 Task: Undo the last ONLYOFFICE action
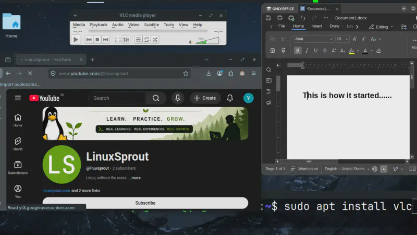pyautogui.click(x=303, y=18)
